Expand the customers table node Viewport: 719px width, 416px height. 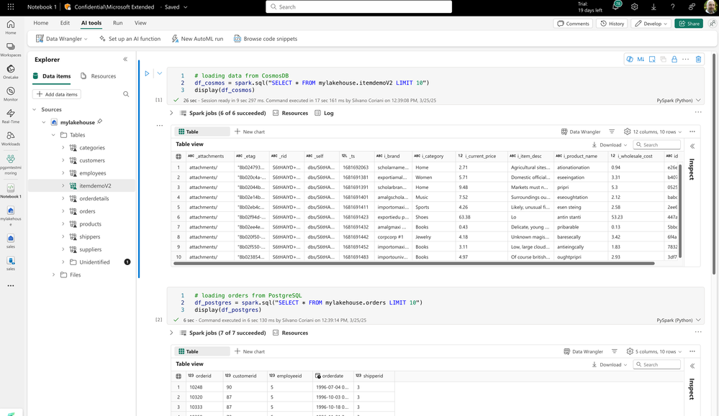coord(63,161)
